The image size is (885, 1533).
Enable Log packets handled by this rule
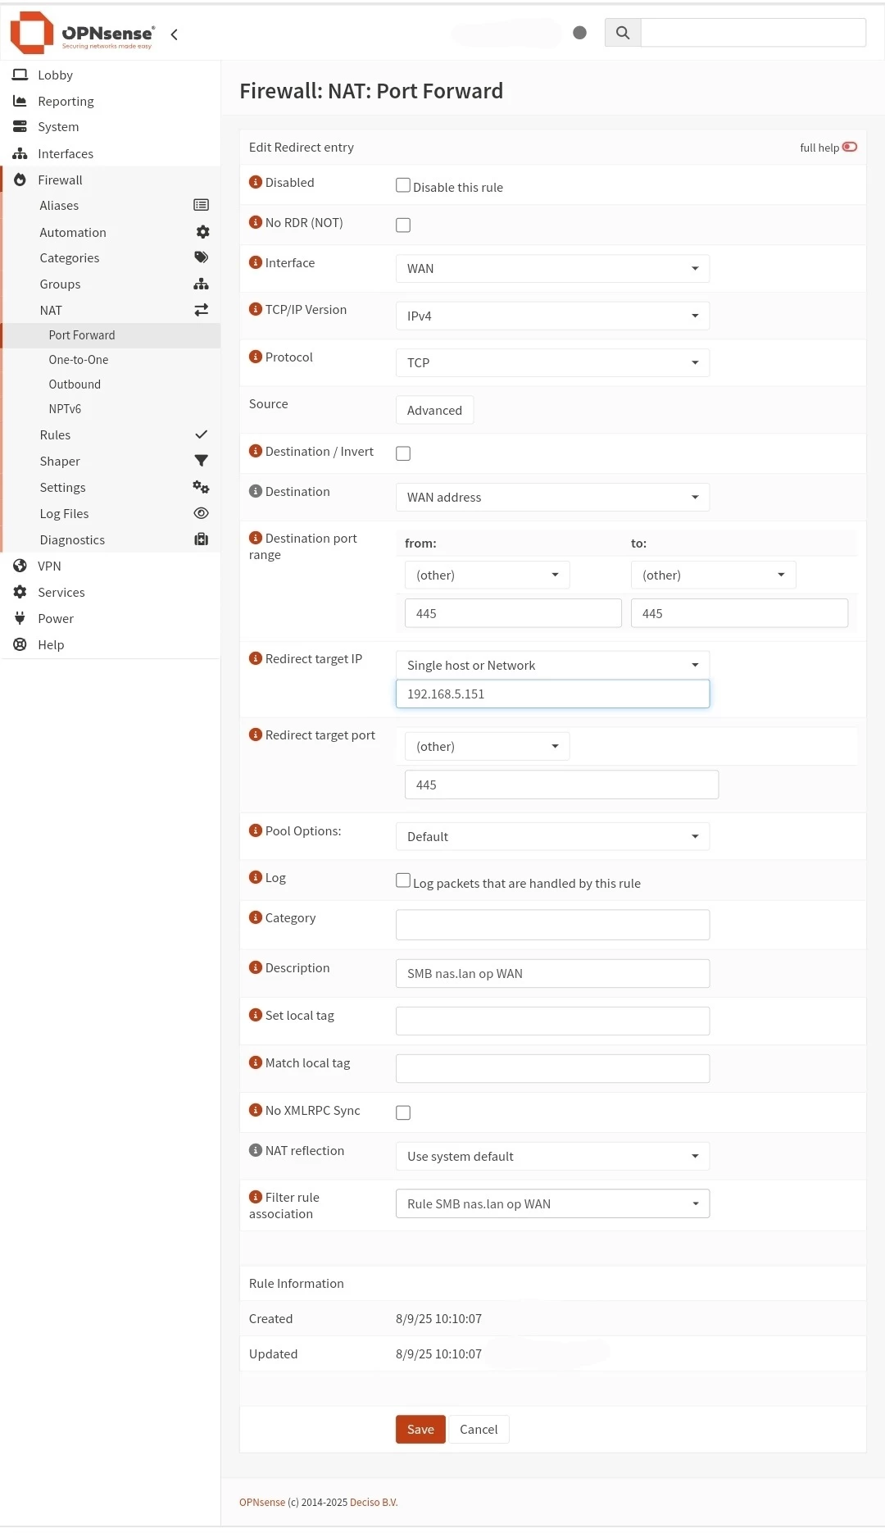(403, 880)
